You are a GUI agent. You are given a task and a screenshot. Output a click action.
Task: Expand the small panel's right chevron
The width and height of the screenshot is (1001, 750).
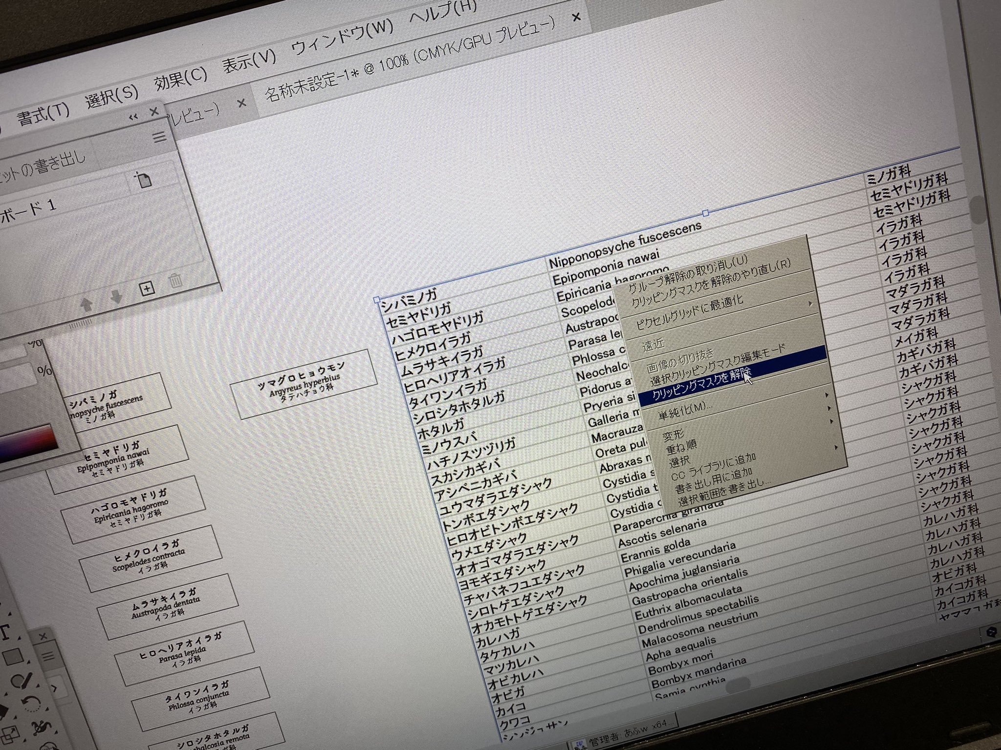[55, 689]
